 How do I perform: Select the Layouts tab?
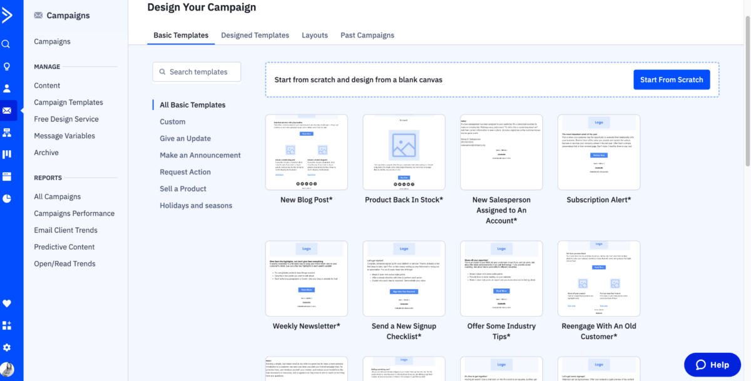(315, 35)
